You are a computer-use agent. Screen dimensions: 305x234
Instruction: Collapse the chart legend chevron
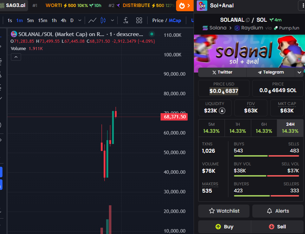tap(16, 57)
